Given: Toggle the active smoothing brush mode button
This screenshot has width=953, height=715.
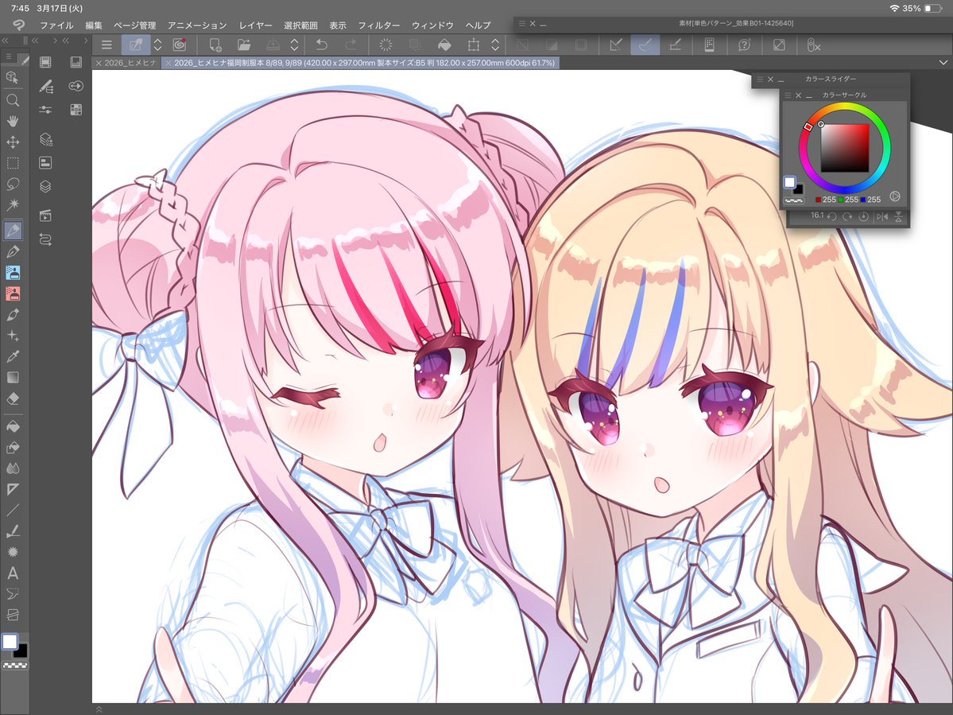Looking at the screenshot, I should click(x=644, y=45).
